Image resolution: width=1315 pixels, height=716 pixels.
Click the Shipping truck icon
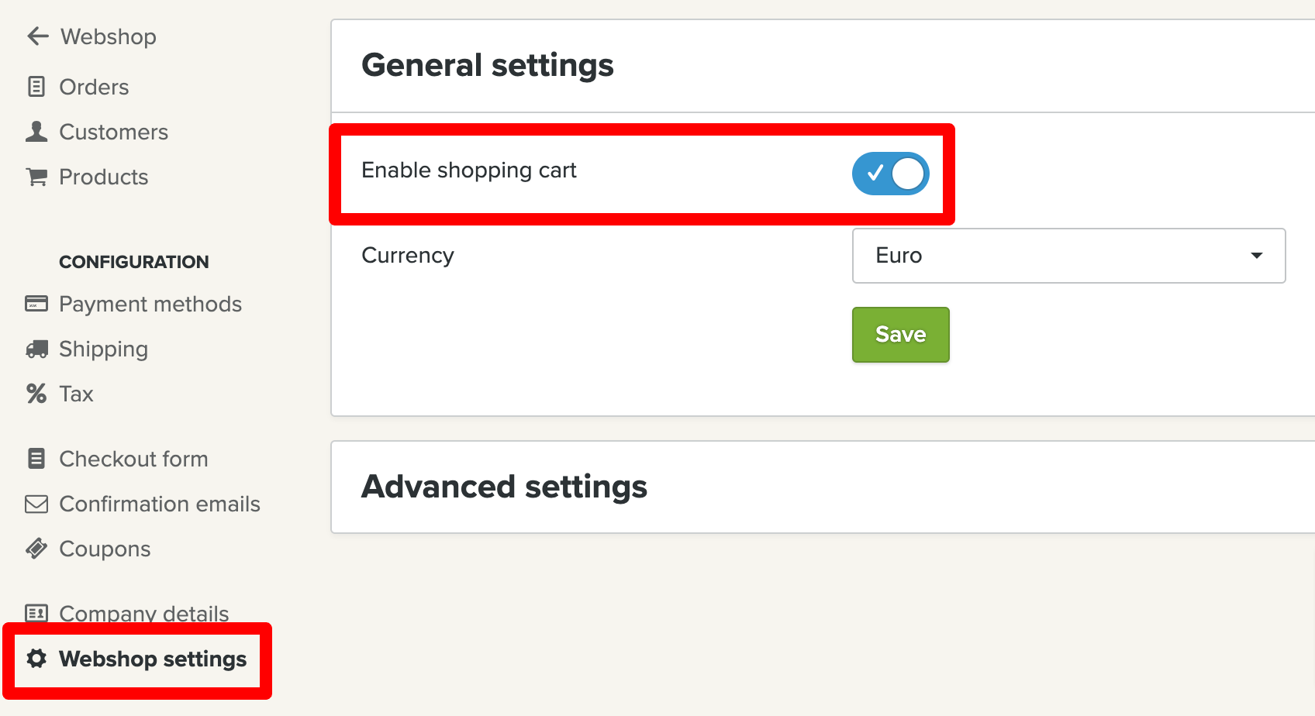click(36, 349)
